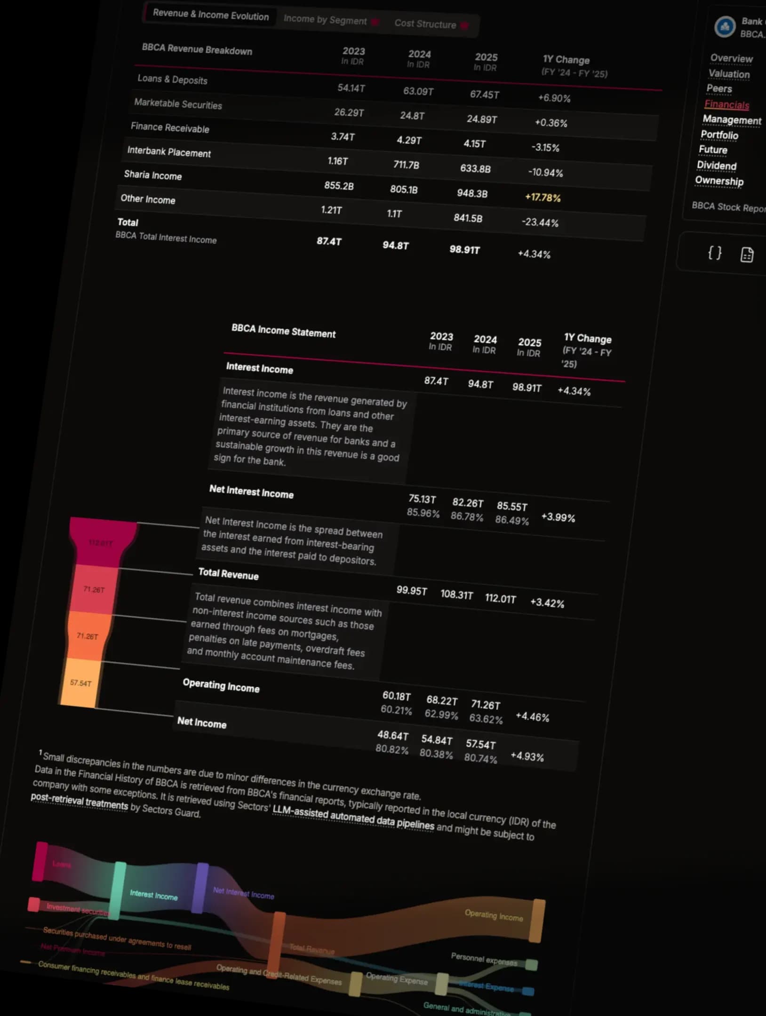Click the upper 71.26T red funnel segment
The height and width of the screenshot is (1016, 766).
(94, 589)
